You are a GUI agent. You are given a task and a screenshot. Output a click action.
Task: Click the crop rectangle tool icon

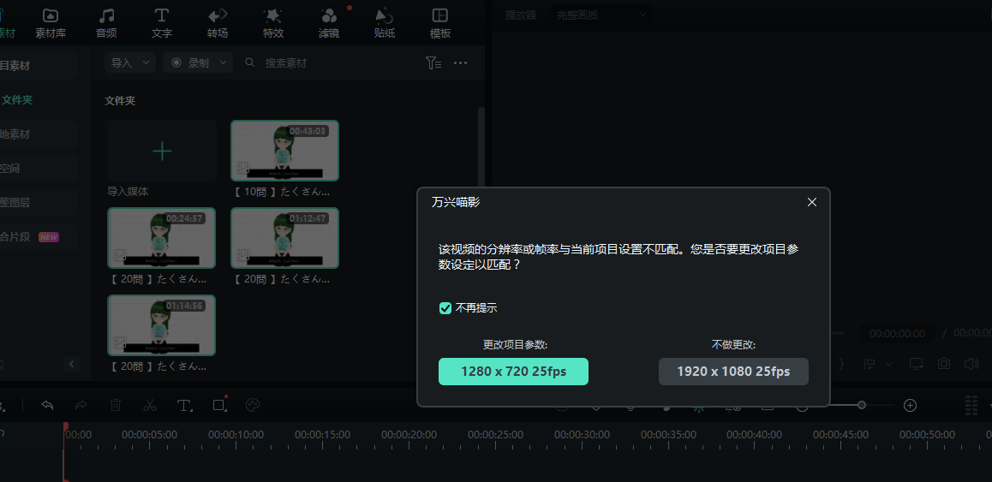pos(219,406)
